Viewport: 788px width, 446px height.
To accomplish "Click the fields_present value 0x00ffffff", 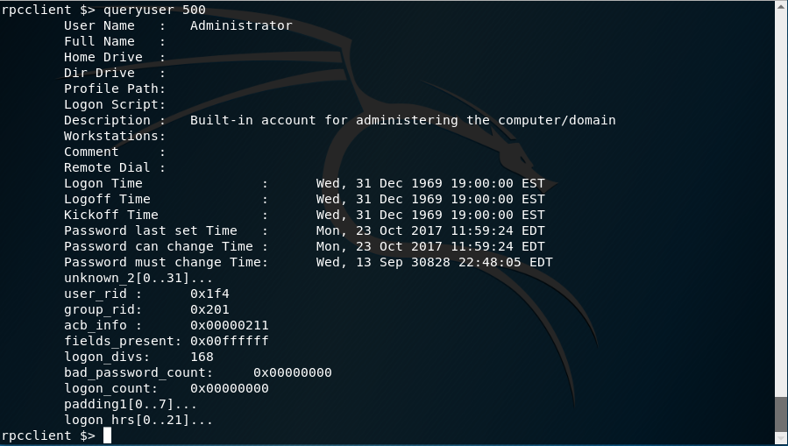I will (229, 341).
